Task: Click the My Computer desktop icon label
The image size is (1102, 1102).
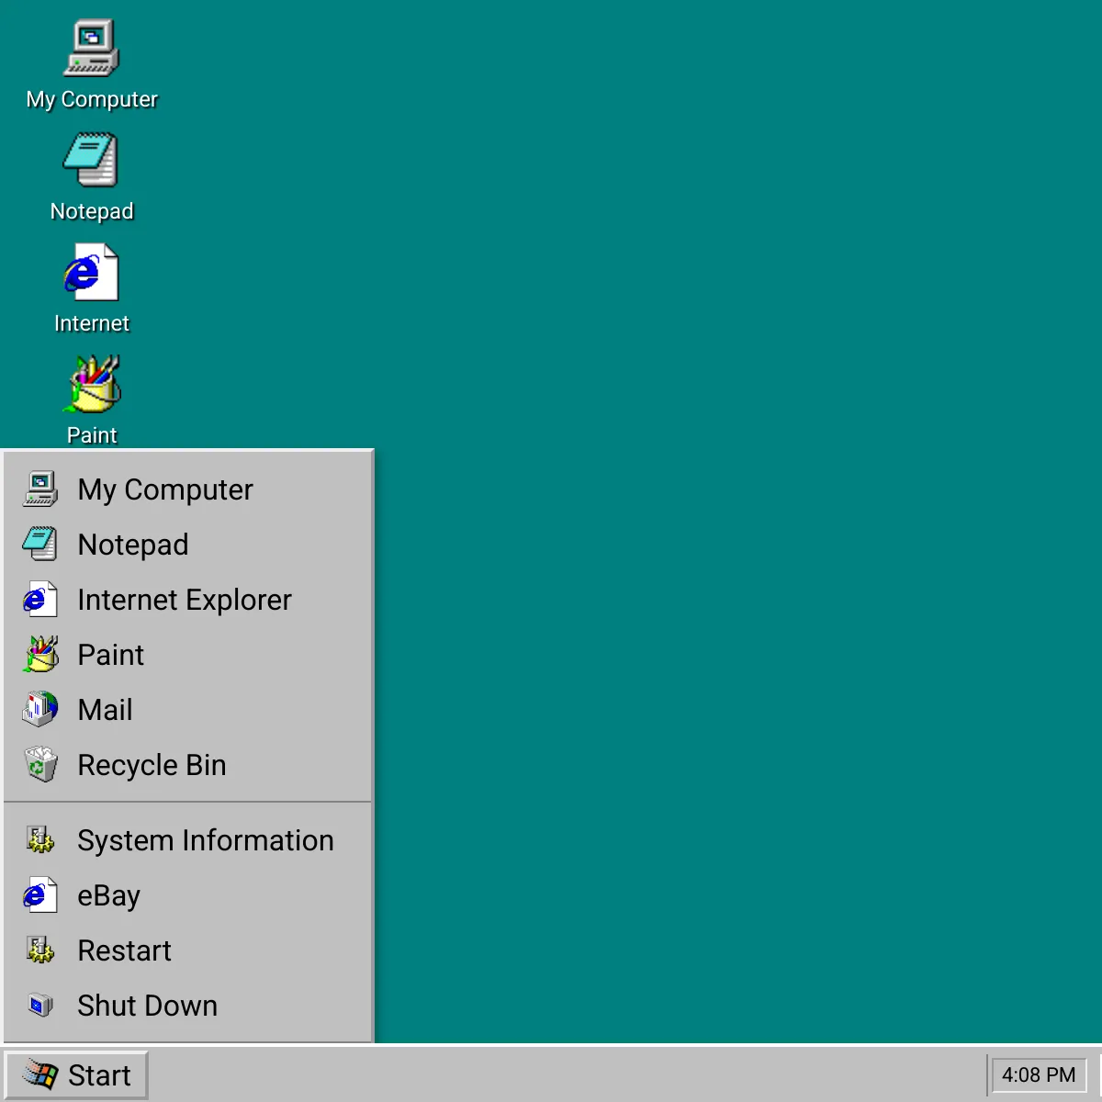Action: 92,99
